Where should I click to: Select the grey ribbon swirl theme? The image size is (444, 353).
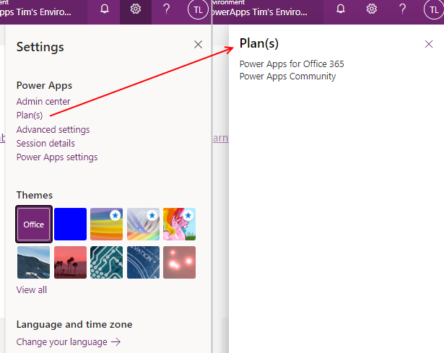(143, 225)
